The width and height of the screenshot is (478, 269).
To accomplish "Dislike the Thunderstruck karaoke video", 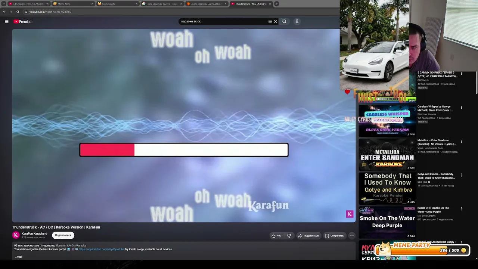I will coord(289,236).
